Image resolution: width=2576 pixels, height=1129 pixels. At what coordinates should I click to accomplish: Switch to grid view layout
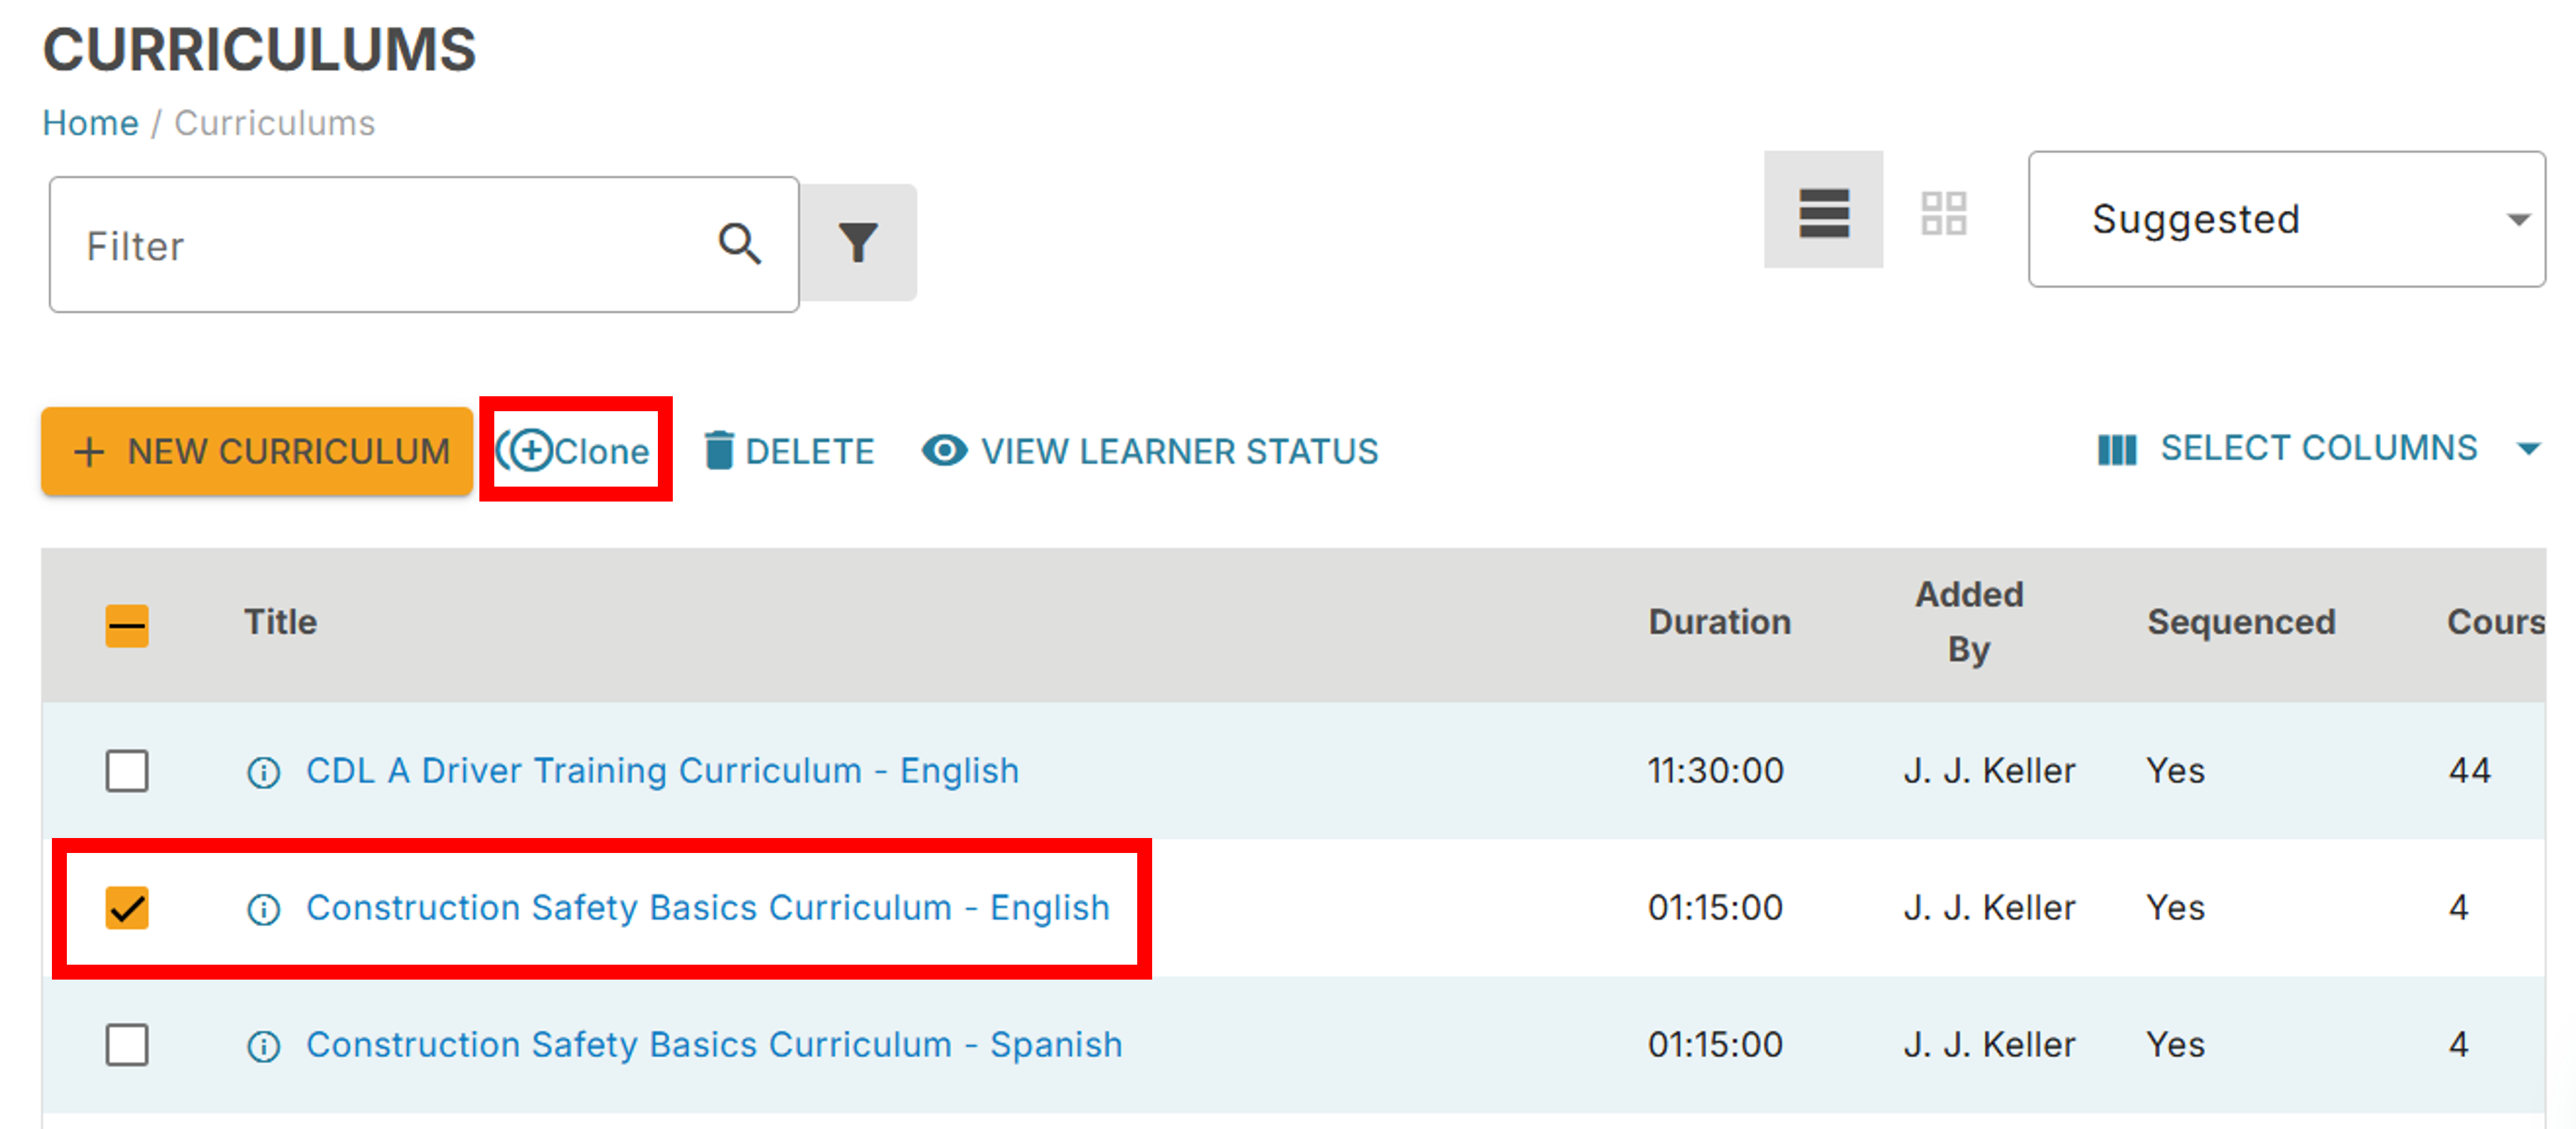pyautogui.click(x=1944, y=214)
